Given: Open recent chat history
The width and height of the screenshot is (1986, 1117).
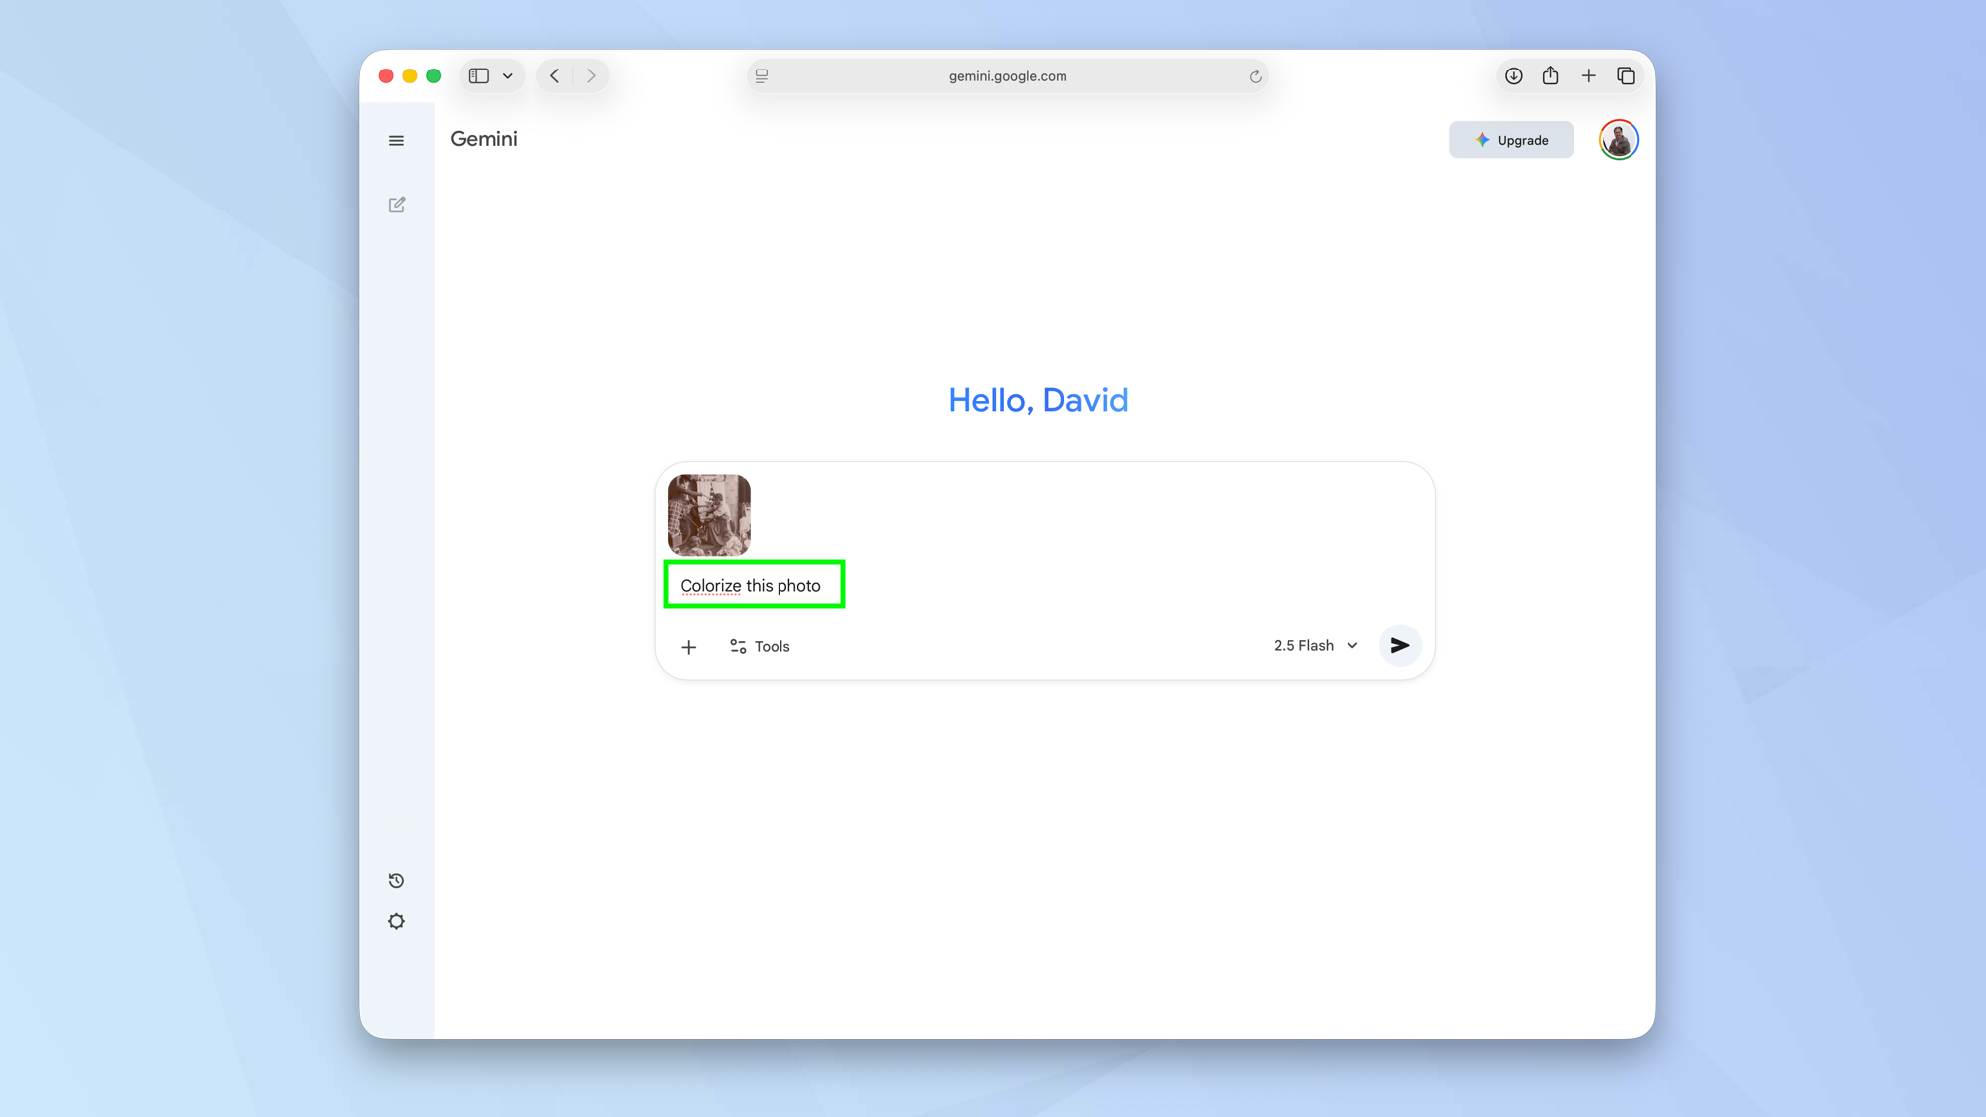Looking at the screenshot, I should point(396,880).
